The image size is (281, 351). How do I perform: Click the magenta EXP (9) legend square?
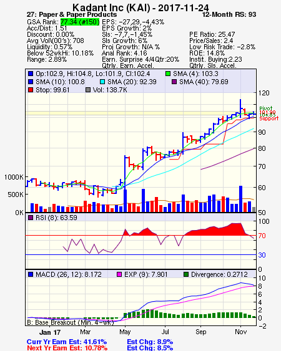tap(119, 274)
